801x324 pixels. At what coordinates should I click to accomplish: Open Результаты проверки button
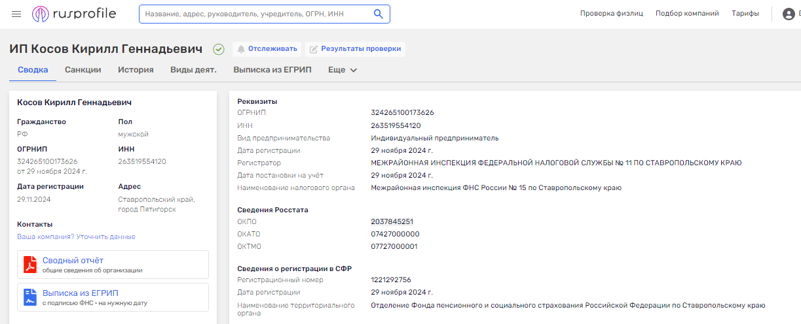355,49
